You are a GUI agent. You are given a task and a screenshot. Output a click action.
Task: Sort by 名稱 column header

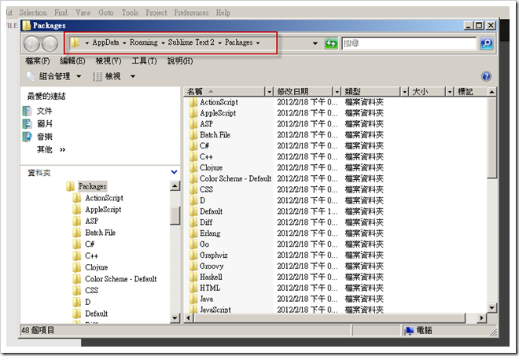225,92
